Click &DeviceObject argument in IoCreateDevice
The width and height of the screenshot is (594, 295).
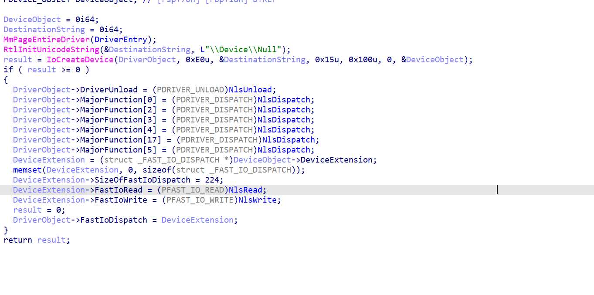[x=432, y=59]
